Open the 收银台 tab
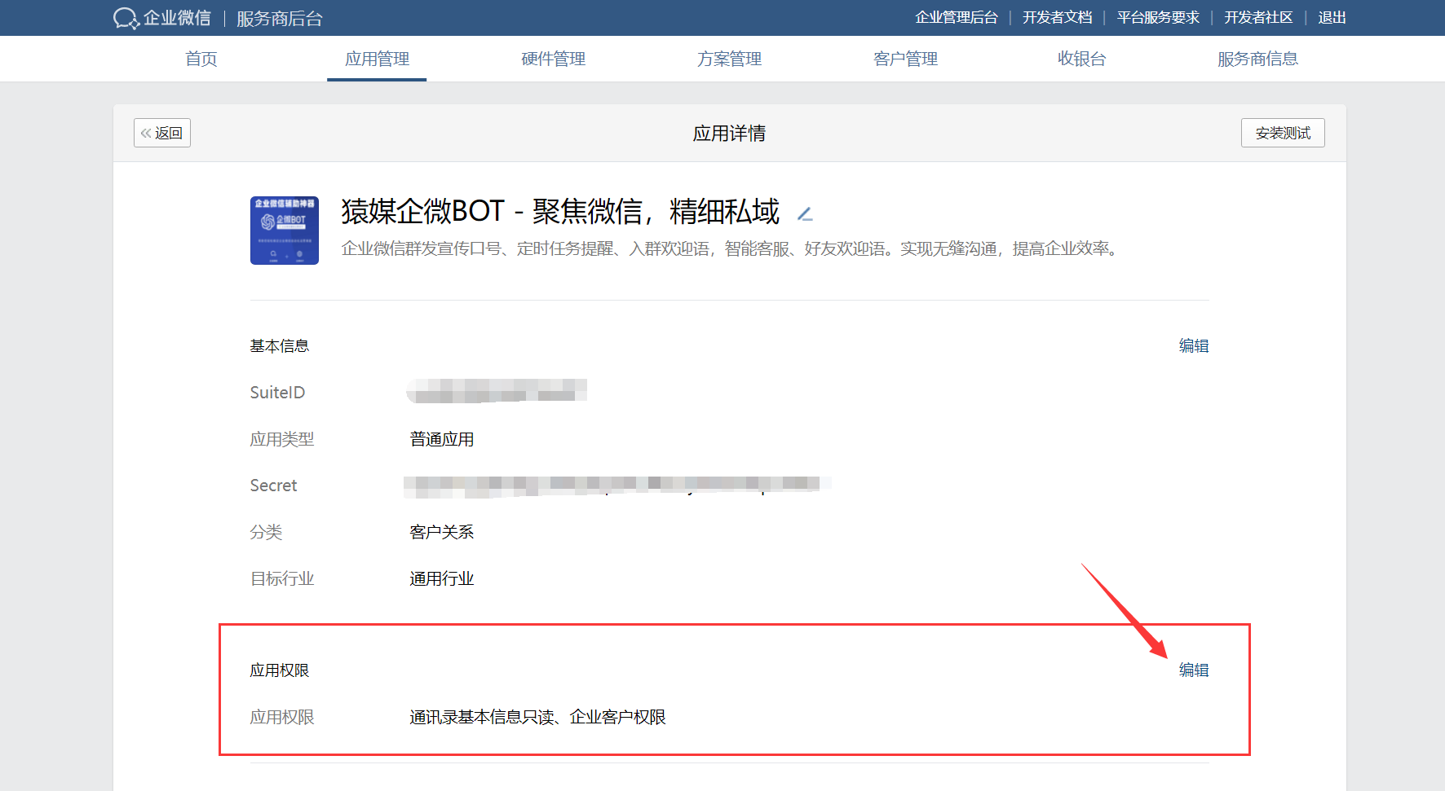This screenshot has width=1445, height=791. click(x=1081, y=59)
